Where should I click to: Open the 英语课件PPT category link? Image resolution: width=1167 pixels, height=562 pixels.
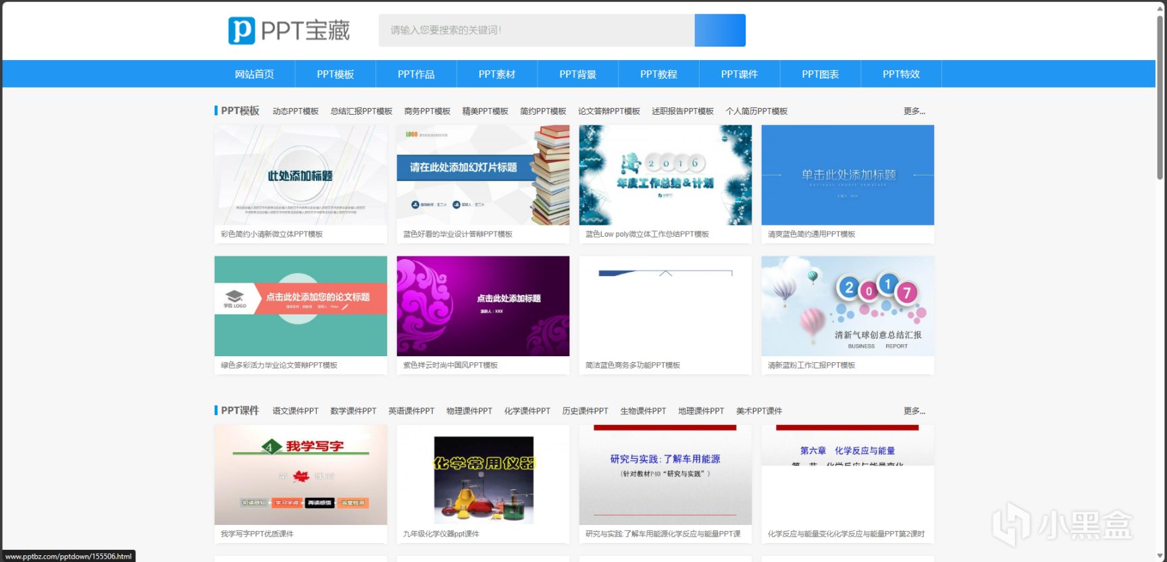pyautogui.click(x=411, y=411)
